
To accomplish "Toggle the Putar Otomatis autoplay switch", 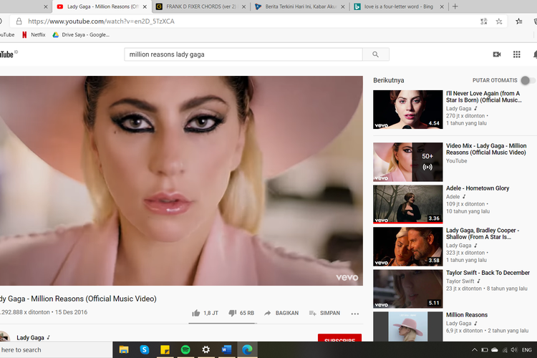I will click(x=527, y=81).
